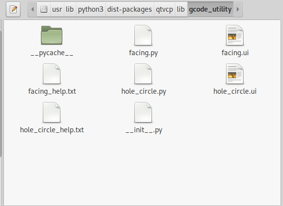Go to the qtvcp path segment

click(x=165, y=9)
